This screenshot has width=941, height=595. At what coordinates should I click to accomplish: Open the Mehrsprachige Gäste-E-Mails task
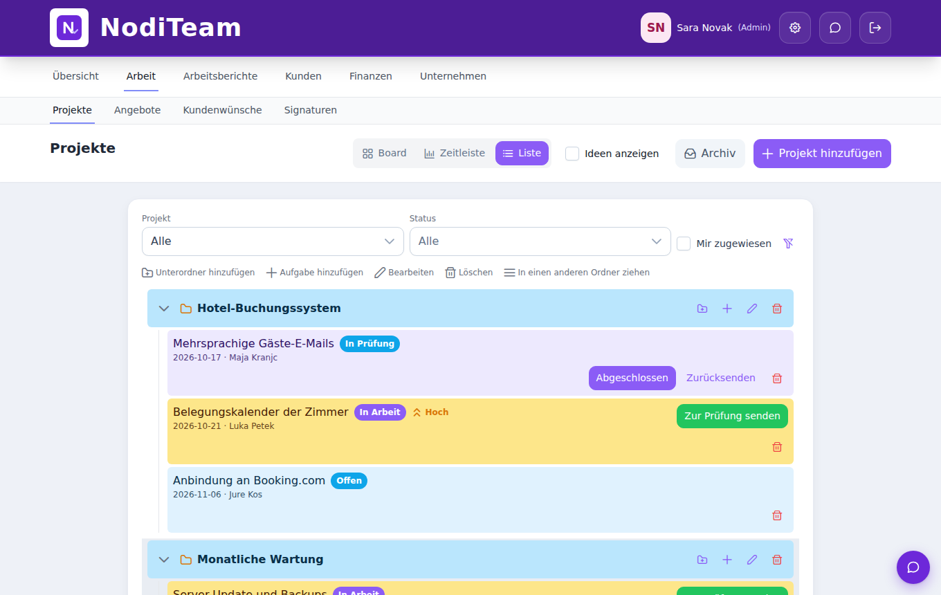[x=253, y=343]
